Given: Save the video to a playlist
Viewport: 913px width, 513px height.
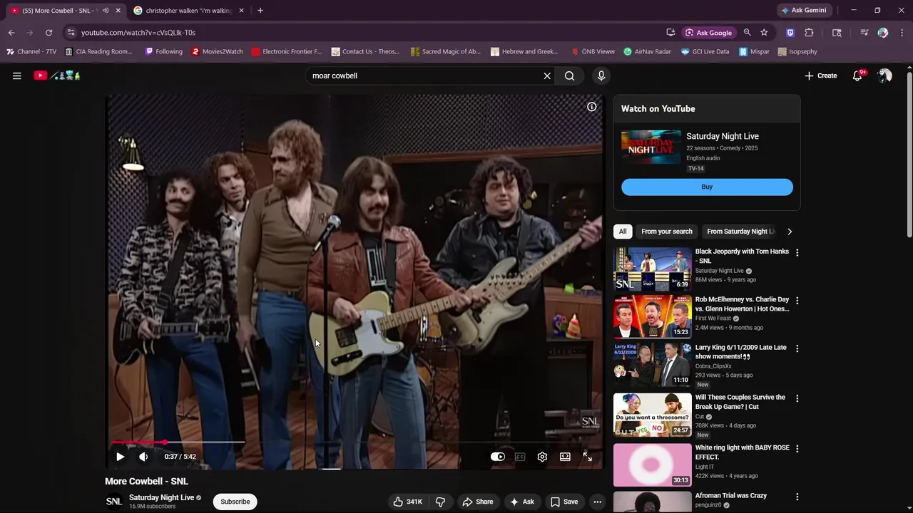Looking at the screenshot, I should coord(564,502).
